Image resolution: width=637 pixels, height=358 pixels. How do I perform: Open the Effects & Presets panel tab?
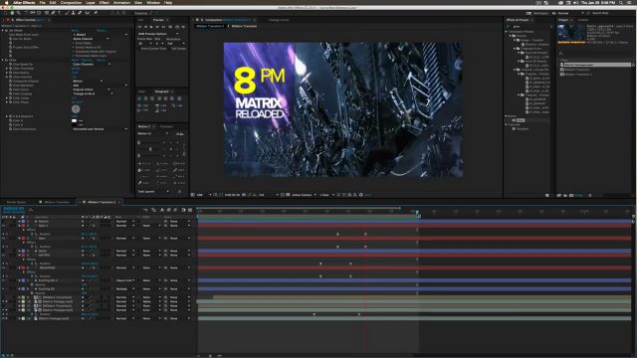point(518,20)
